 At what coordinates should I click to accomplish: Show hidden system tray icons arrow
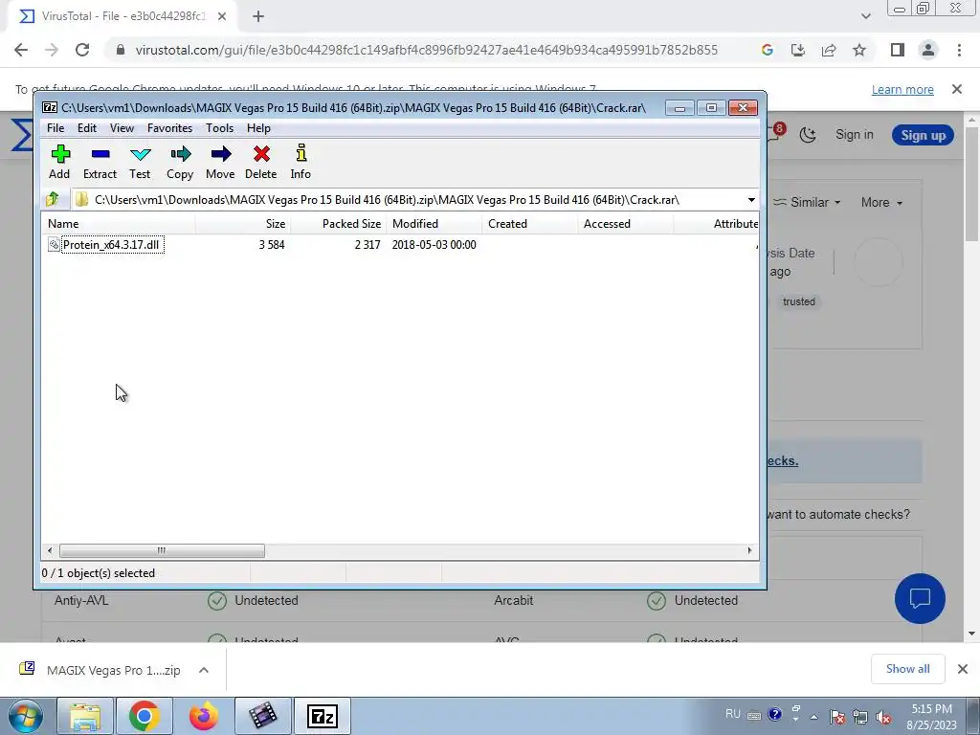coord(813,717)
